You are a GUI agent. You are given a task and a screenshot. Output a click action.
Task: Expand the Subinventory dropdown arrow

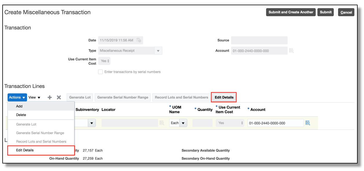[x=92, y=123]
